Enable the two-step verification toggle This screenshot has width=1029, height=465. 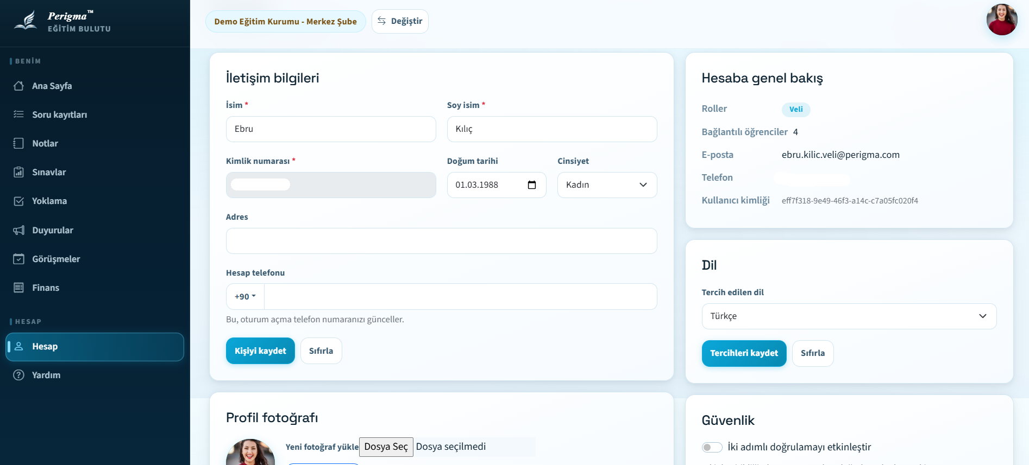712,447
